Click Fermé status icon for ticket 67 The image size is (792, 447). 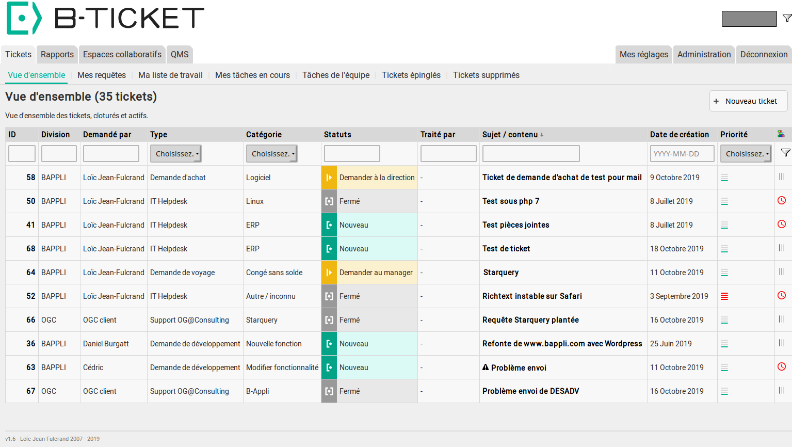click(329, 391)
